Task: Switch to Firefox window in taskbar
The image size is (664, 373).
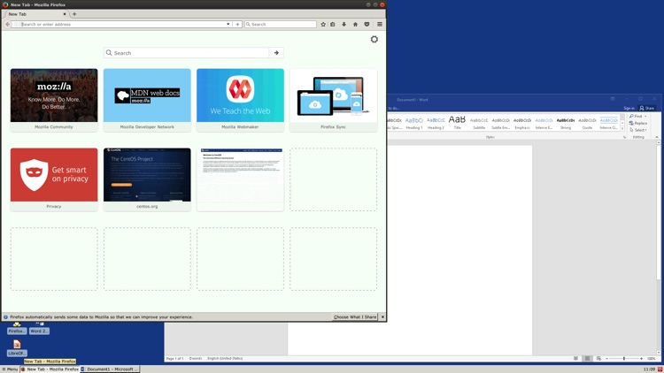Action: (50, 369)
